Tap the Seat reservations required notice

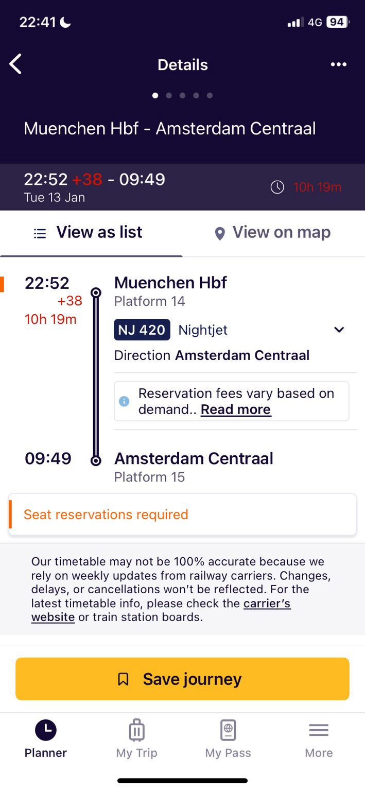click(182, 514)
